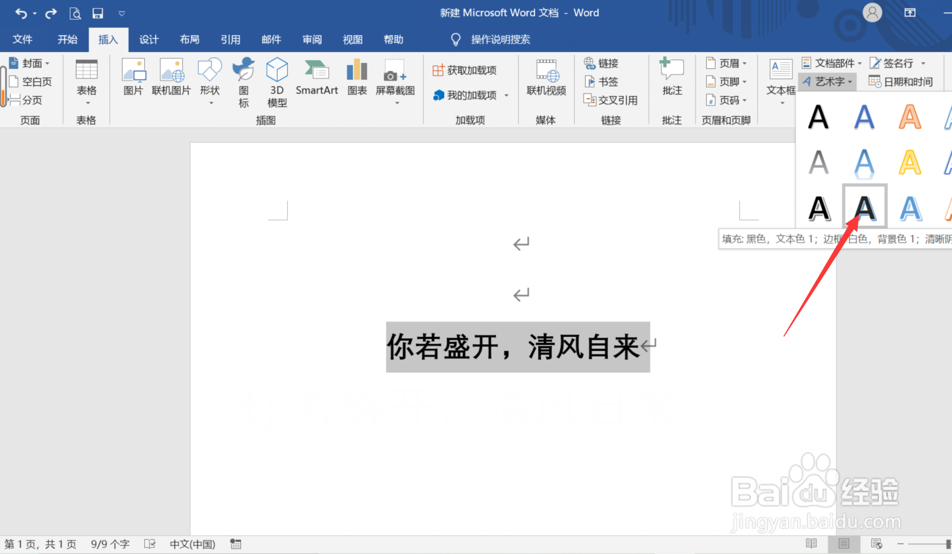Open the 邮件 tab
Image resolution: width=952 pixels, height=554 pixels.
point(271,39)
